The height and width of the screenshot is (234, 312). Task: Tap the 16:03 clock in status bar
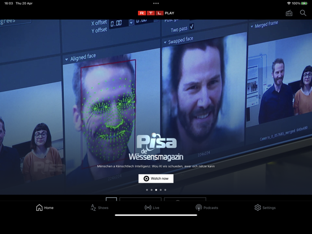(x=8, y=3)
